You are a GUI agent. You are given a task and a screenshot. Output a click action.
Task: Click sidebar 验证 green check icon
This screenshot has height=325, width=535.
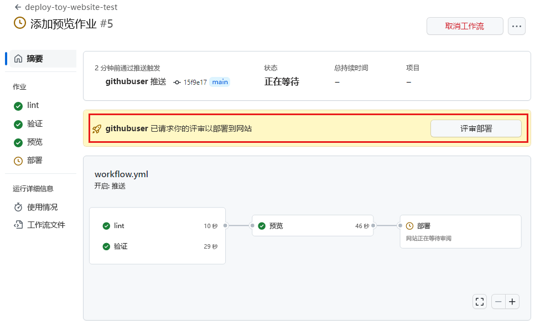click(x=18, y=125)
